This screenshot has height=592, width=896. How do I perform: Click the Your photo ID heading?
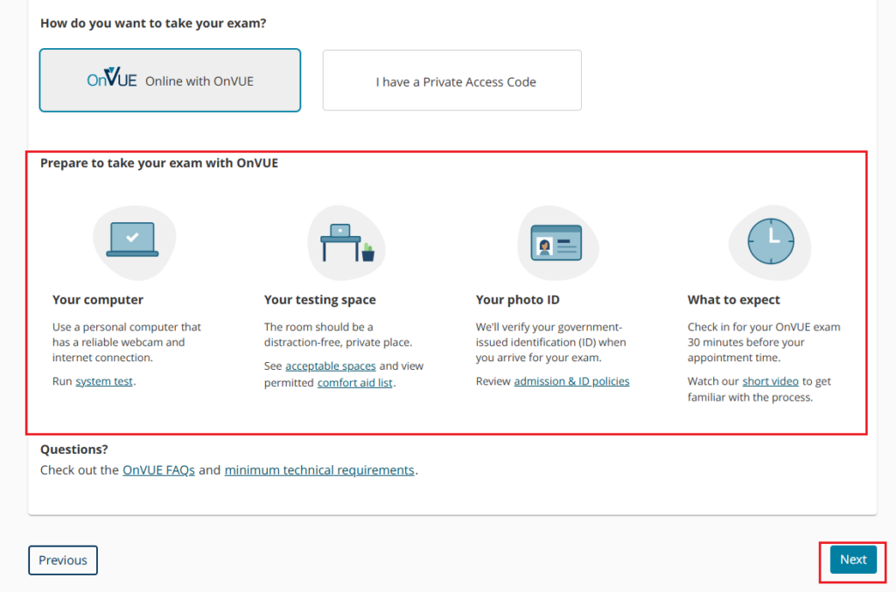coord(518,300)
